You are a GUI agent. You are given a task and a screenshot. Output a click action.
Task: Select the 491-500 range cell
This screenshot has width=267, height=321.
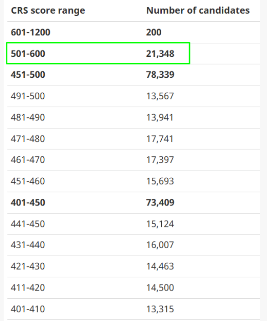pos(28,96)
